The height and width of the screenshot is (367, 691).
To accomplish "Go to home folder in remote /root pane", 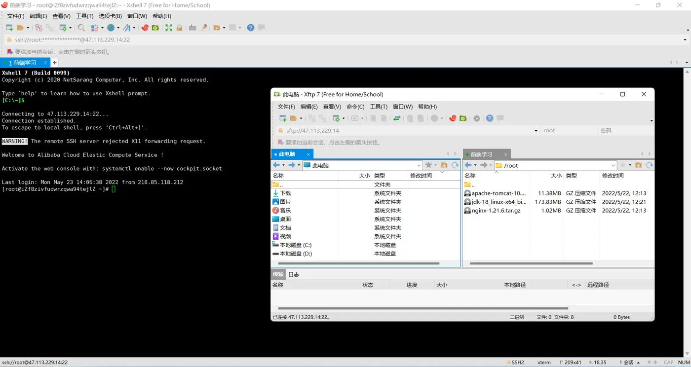I will coord(638,165).
